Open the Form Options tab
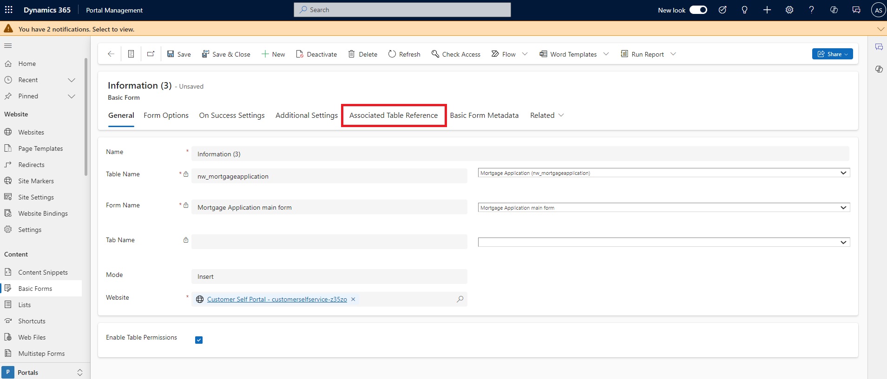The width and height of the screenshot is (887, 379). click(166, 116)
